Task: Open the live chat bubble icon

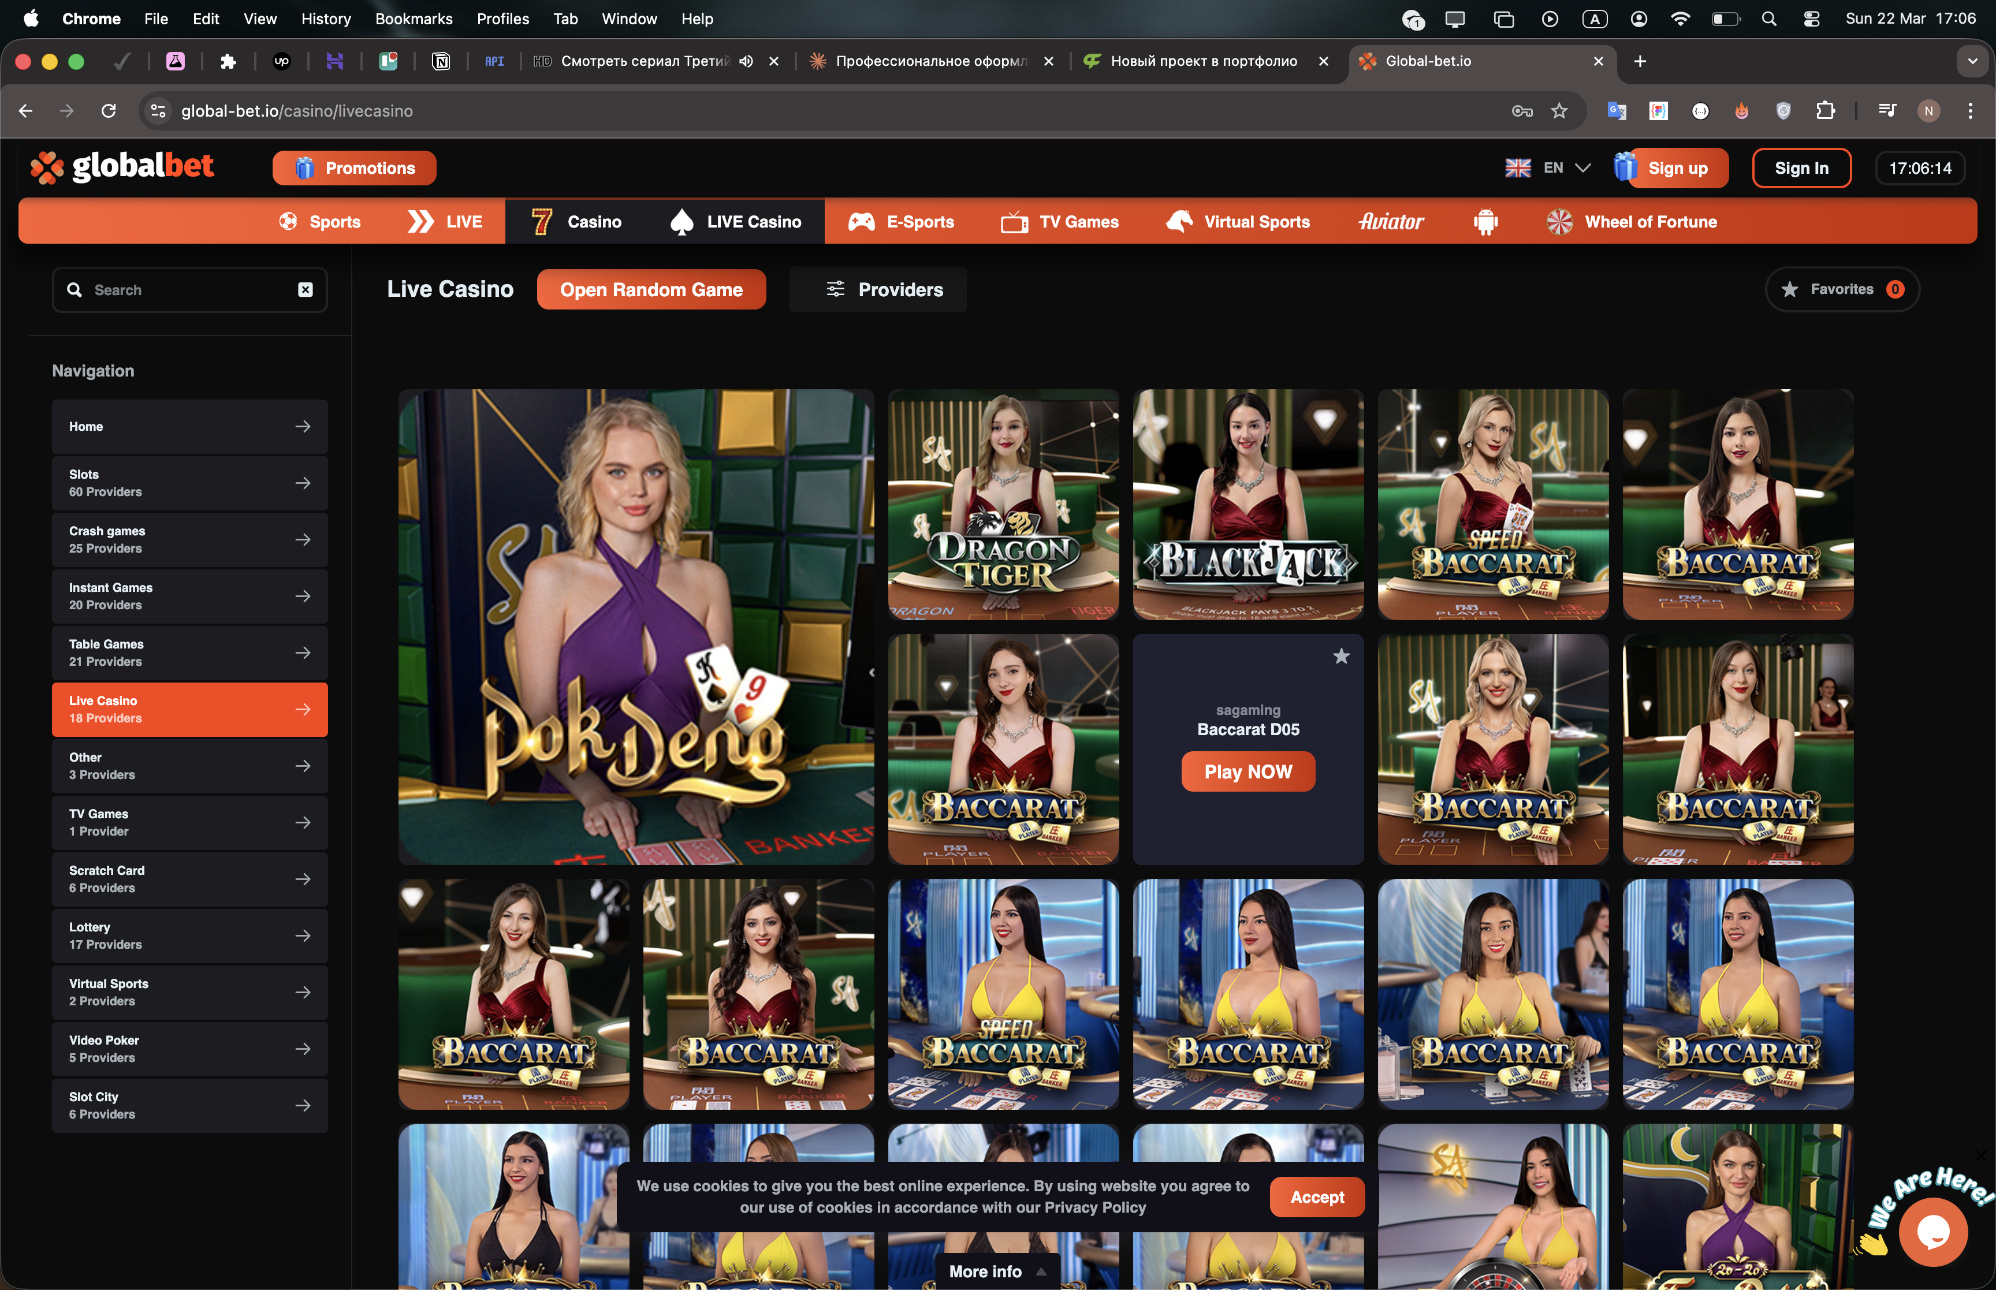Action: point(1933,1231)
